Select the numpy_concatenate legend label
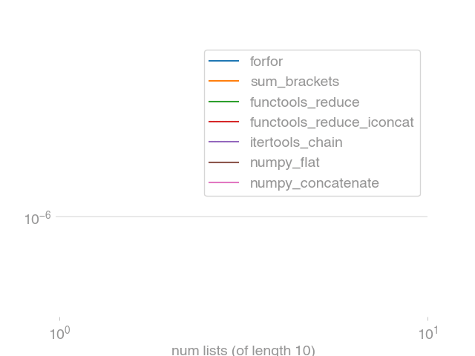The image size is (475, 356). click(315, 183)
